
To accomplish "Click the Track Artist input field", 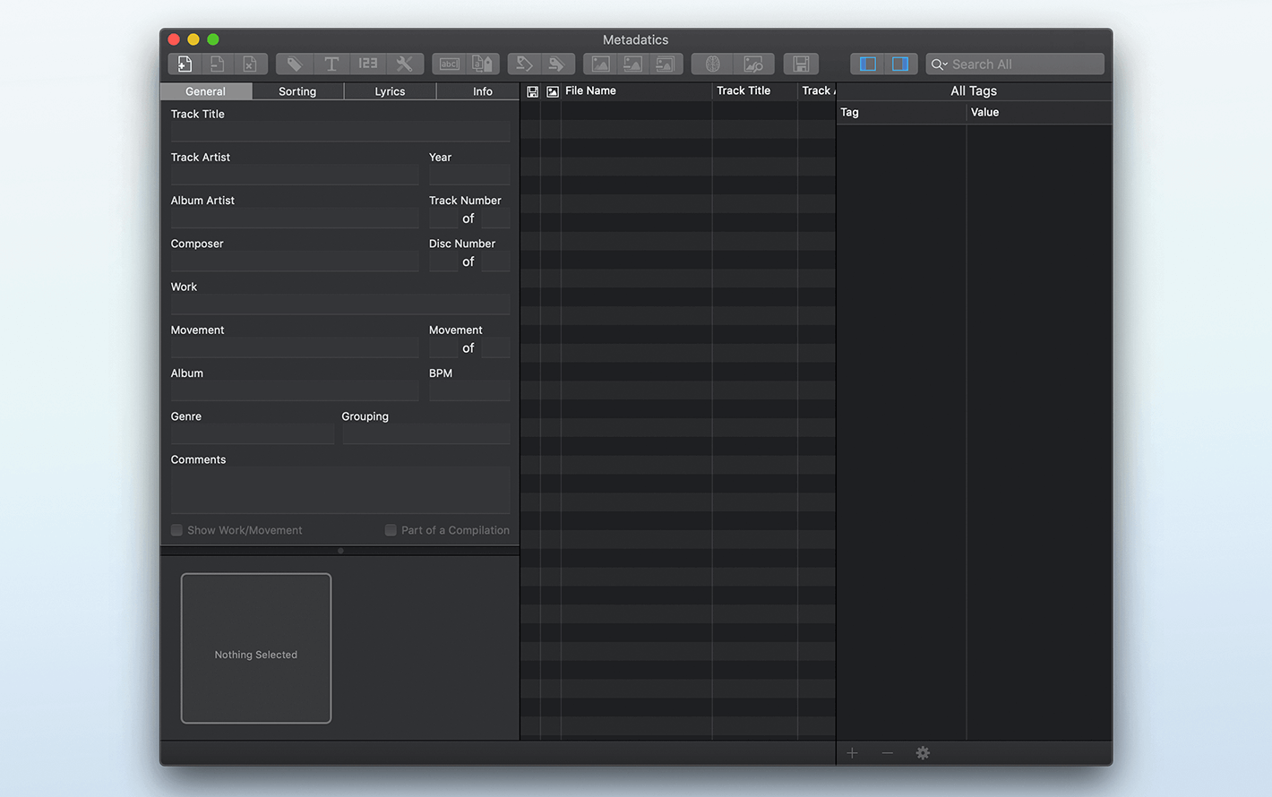I will pyautogui.click(x=295, y=175).
